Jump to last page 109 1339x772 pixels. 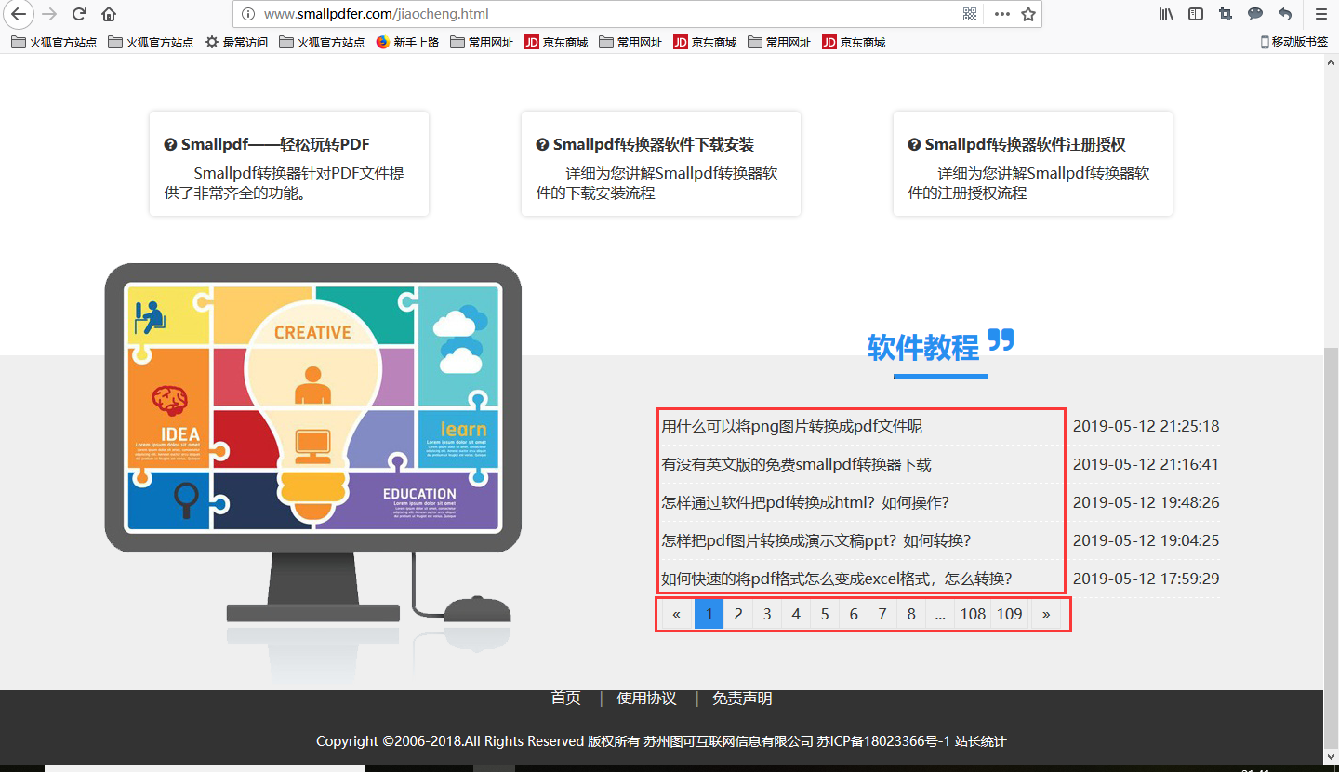pos(1010,614)
